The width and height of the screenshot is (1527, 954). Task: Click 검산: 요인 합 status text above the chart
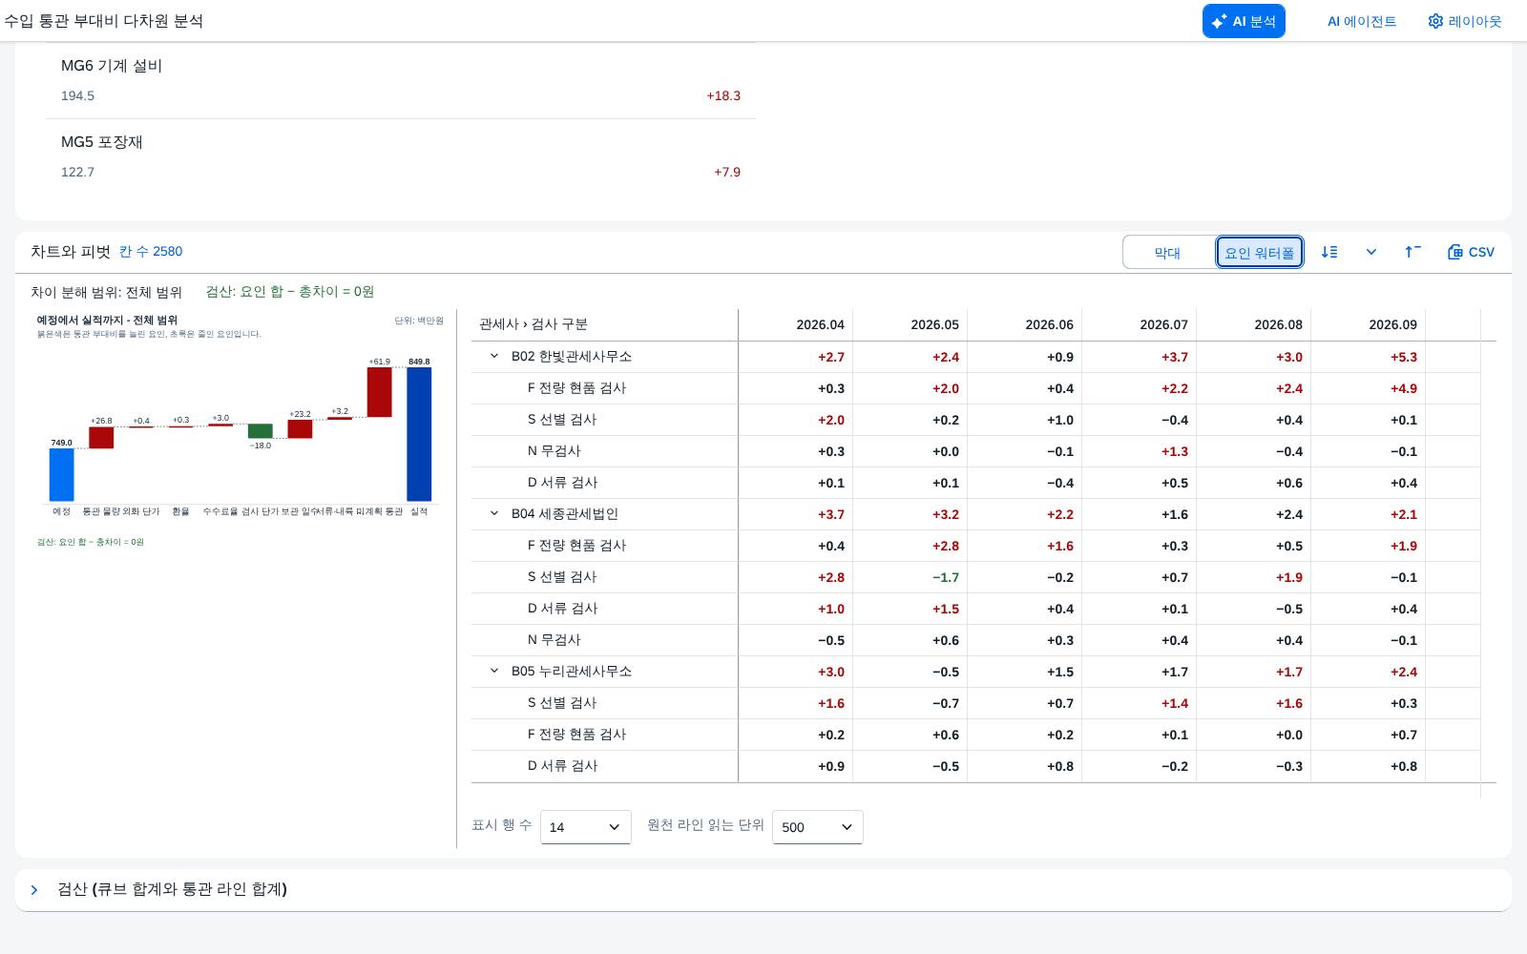(290, 291)
